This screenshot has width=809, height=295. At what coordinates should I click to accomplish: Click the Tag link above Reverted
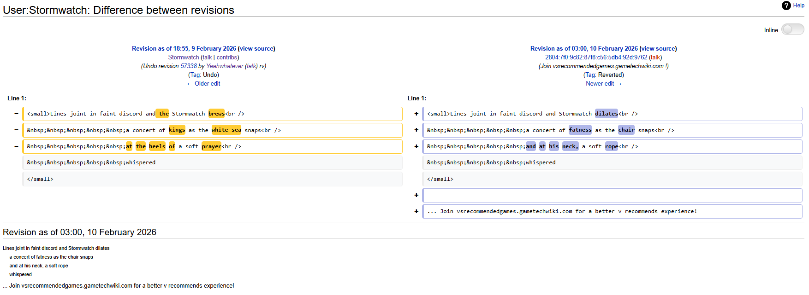[590, 75]
